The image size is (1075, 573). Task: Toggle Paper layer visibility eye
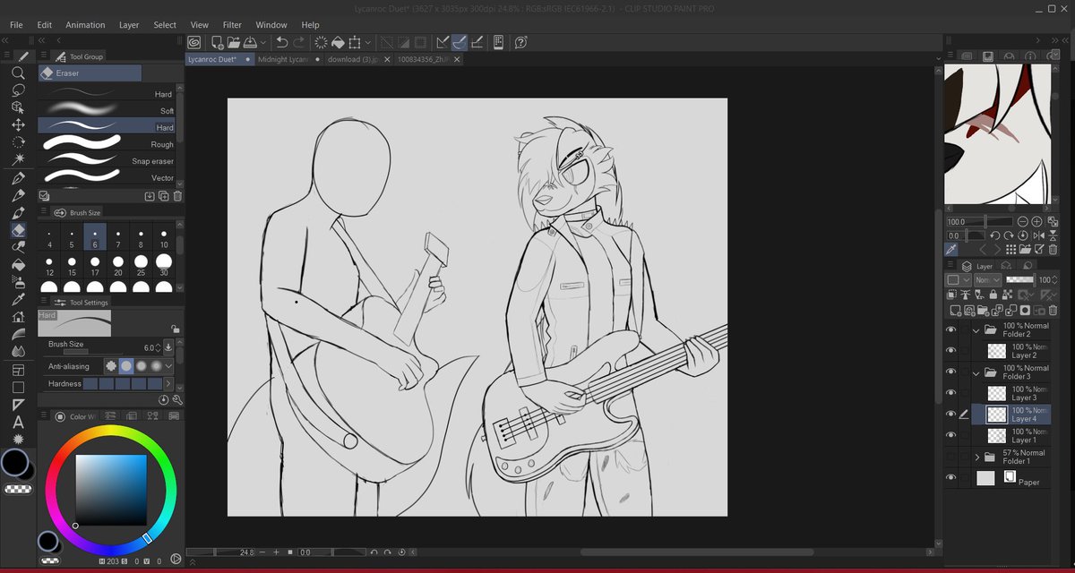point(951,478)
